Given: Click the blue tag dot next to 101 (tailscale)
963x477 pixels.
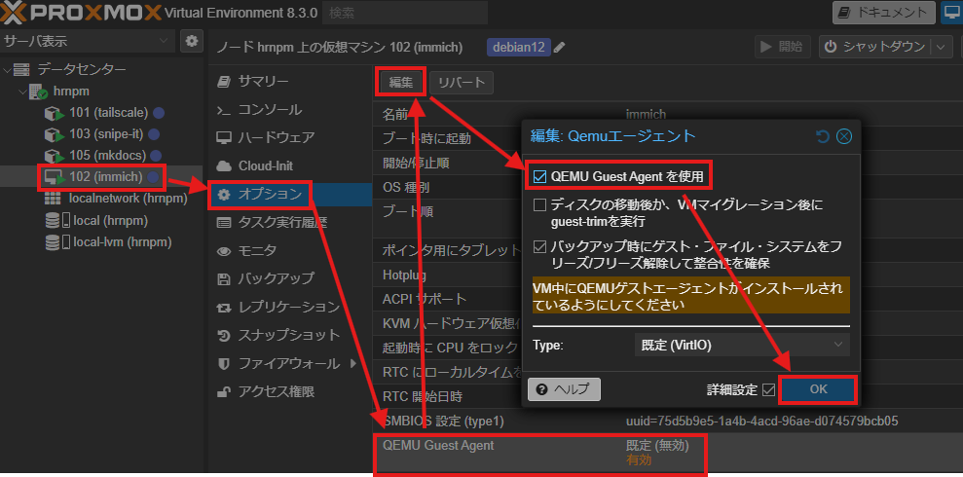Looking at the screenshot, I should click(159, 113).
